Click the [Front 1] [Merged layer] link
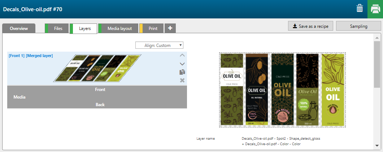383x152 pixels. 31,56
